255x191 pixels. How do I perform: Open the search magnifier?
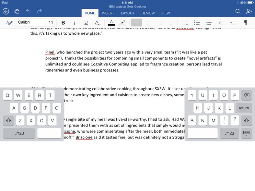coord(238,11)
